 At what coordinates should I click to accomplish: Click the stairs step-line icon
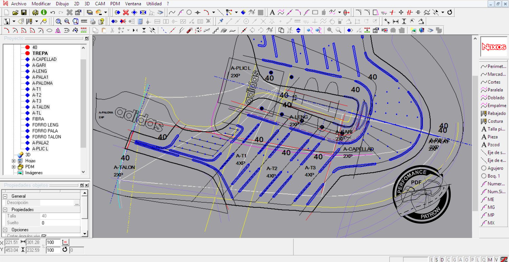tap(215, 30)
